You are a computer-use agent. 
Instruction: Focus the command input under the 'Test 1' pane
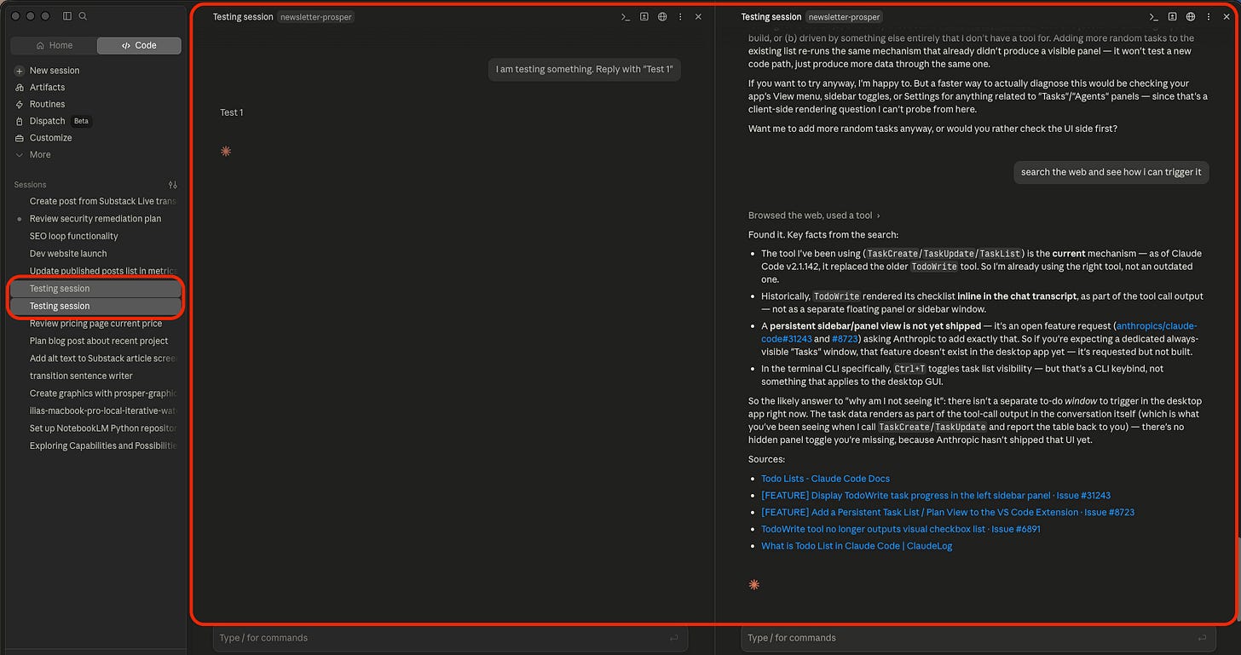[x=452, y=638]
